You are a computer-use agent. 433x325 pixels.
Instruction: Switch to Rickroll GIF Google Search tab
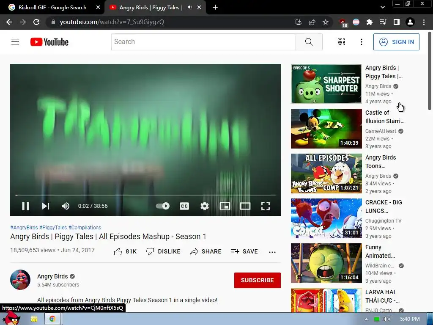[52, 8]
